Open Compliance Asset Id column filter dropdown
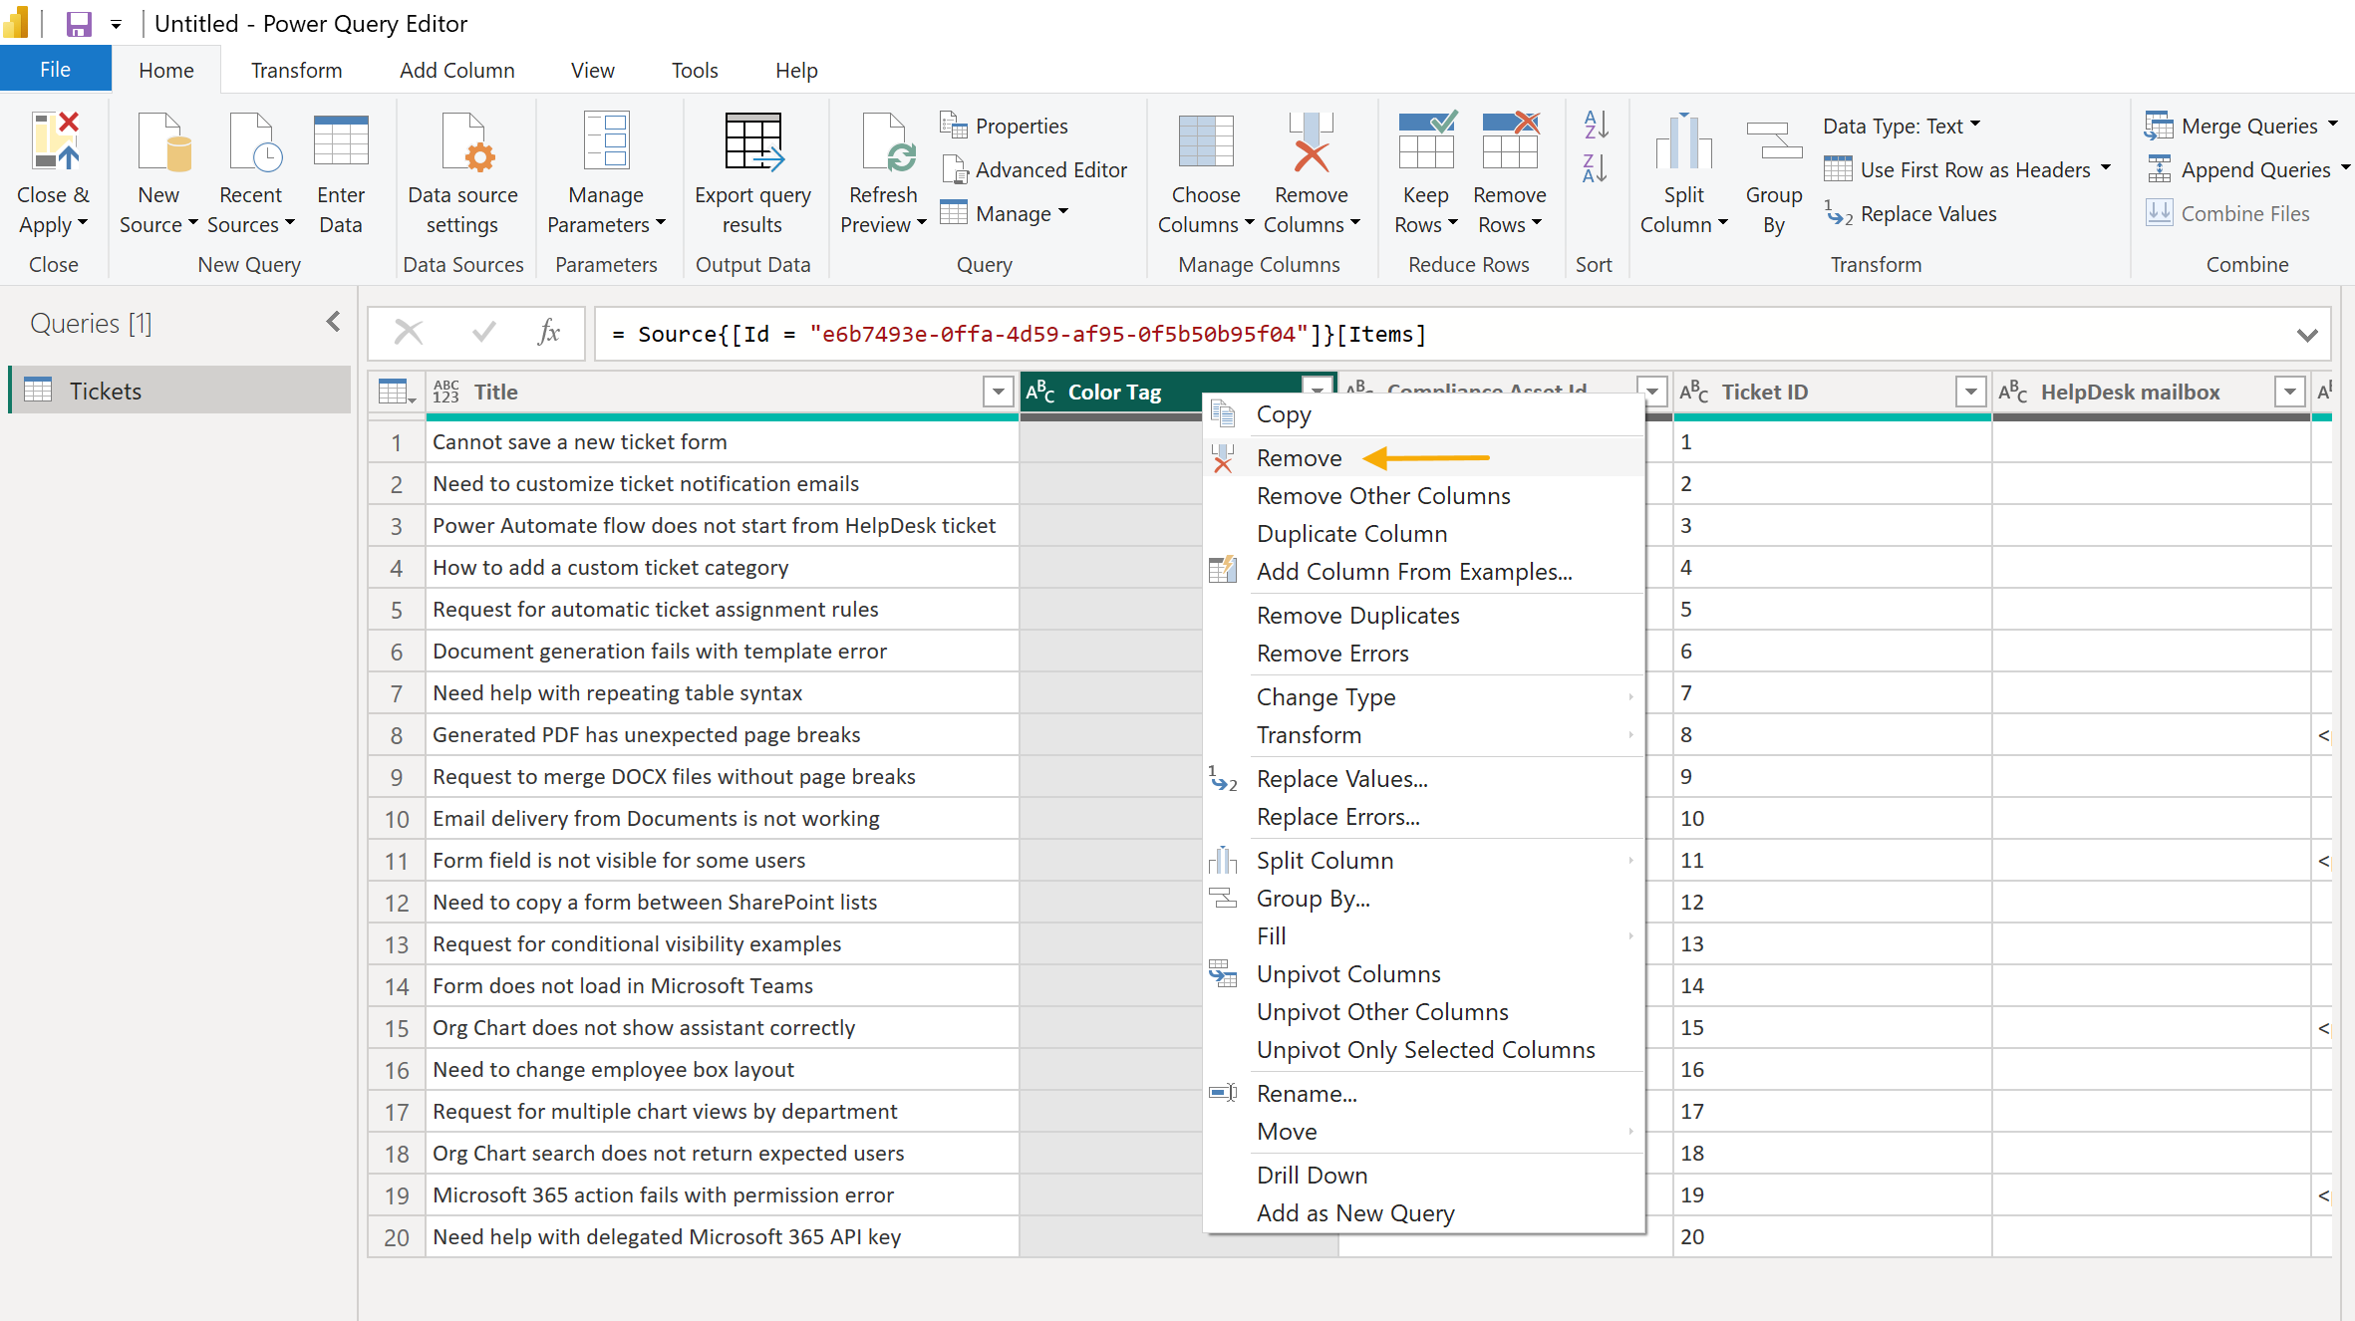The width and height of the screenshot is (2355, 1321). click(1651, 393)
